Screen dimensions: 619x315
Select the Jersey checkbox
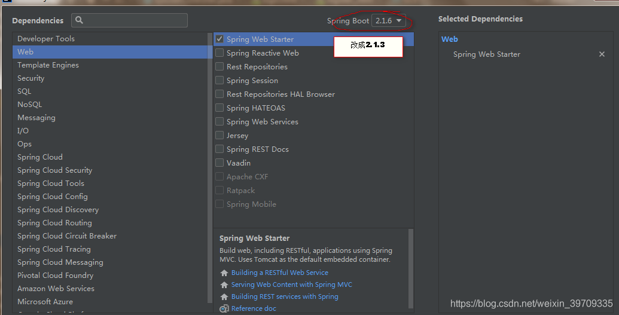click(x=219, y=136)
